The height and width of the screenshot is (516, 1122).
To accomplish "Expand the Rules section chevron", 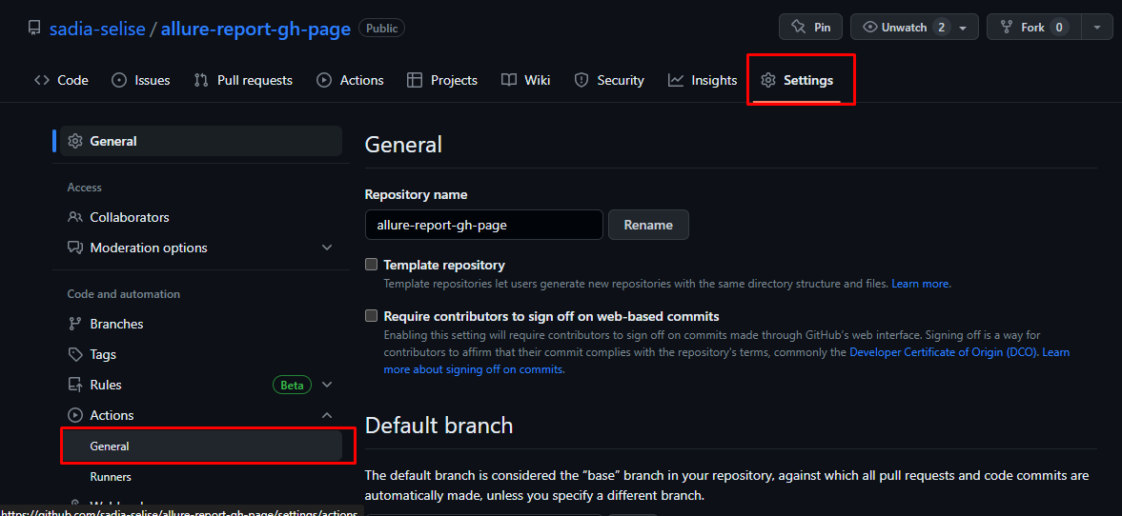I will pos(327,385).
